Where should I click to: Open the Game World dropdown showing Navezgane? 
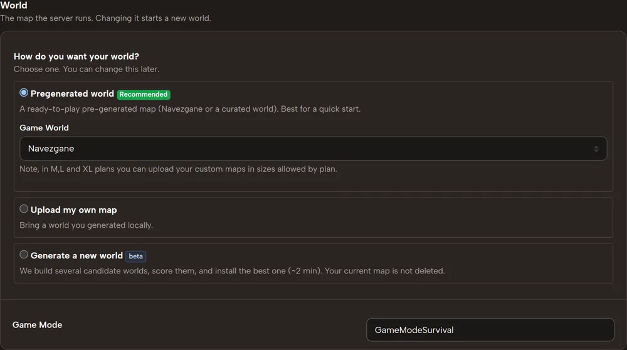(x=313, y=149)
